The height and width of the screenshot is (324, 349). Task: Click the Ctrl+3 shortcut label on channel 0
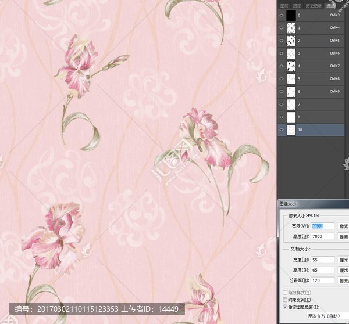pyautogui.click(x=335, y=15)
